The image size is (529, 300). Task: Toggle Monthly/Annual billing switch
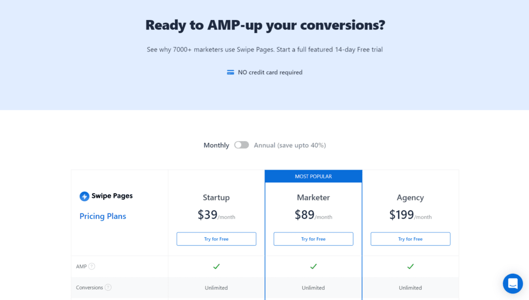pyautogui.click(x=242, y=145)
